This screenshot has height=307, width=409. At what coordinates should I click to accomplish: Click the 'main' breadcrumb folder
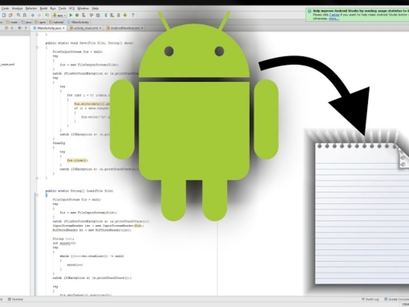click(x=12, y=22)
